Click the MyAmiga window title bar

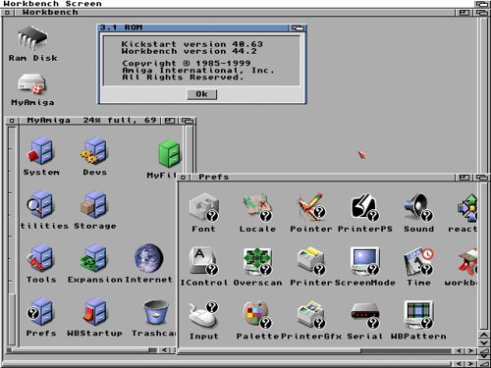88,121
